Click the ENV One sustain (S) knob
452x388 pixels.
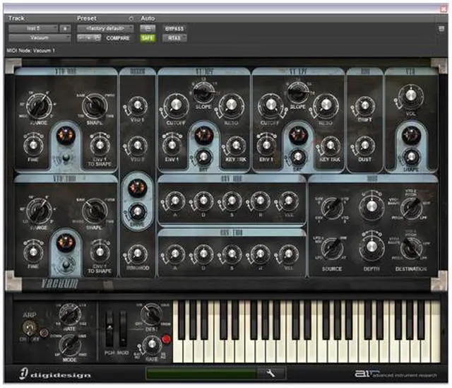coord(232,201)
